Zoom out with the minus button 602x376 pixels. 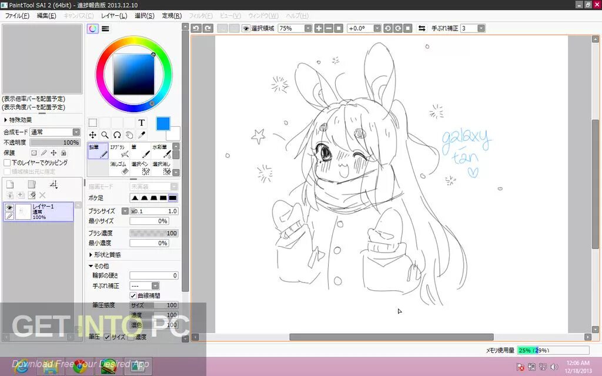point(329,28)
